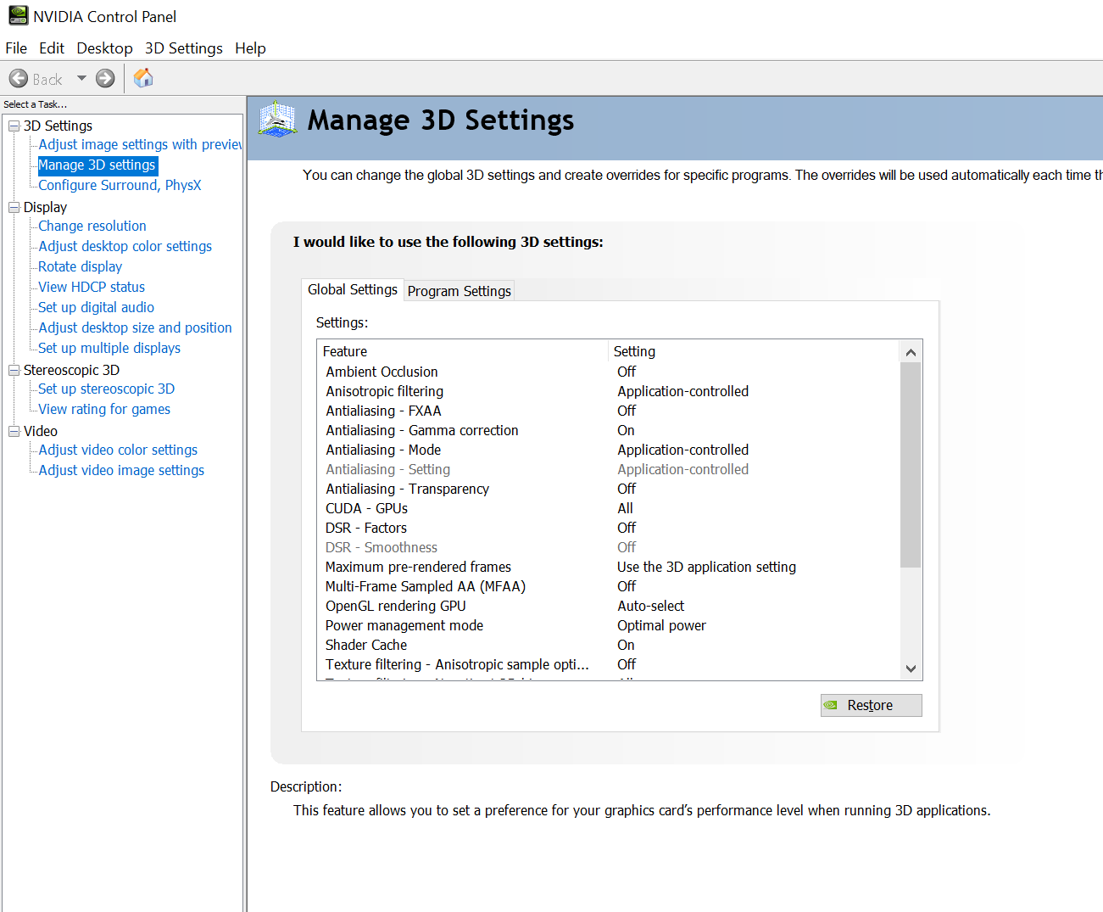Image resolution: width=1103 pixels, height=912 pixels.
Task: Click the Feature column header
Action: (463, 351)
